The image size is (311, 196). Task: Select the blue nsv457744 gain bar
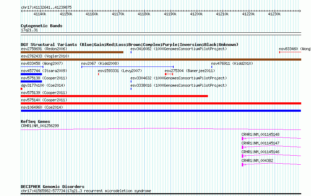(31, 74)
